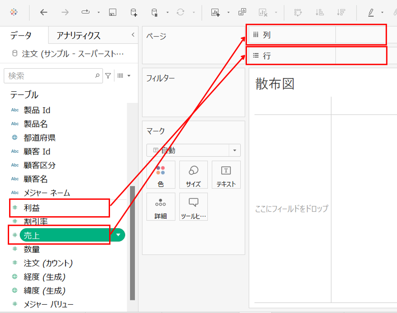Screen dimensions: 397x313
Task: Click the data pane view-mode icon
Action: 120,76
